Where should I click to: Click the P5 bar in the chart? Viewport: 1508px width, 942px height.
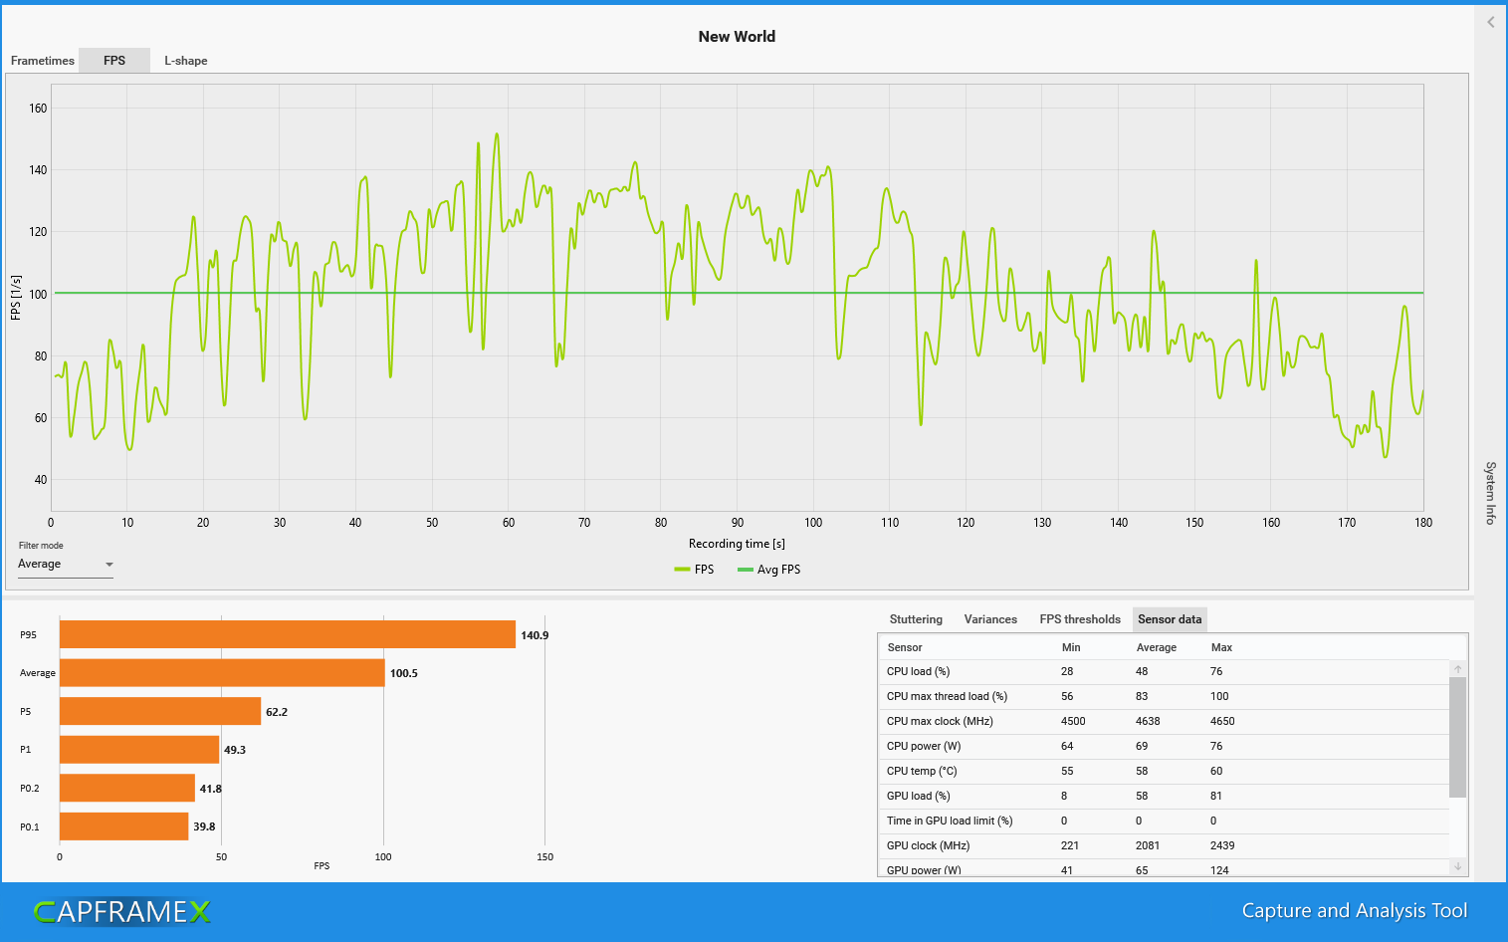coord(160,711)
